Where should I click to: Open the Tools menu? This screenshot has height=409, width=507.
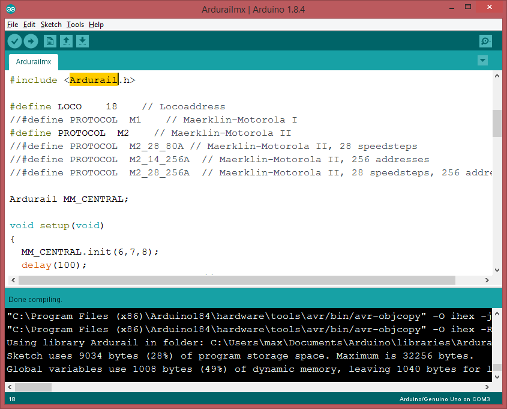75,25
